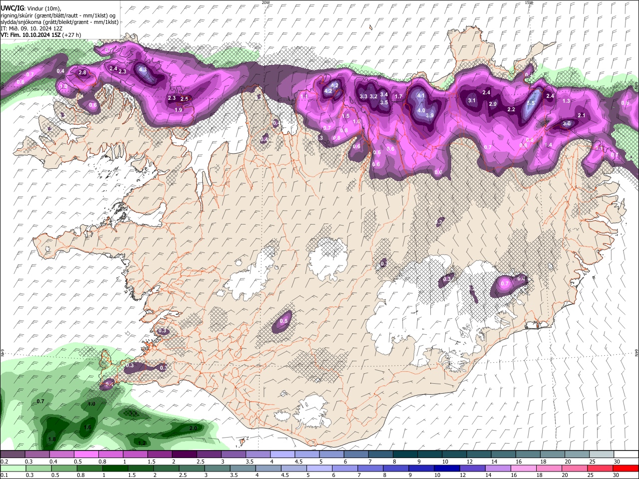Click the '0.2' label on the purple snow scale
Image resolution: width=639 pixels, height=479 pixels.
point(4,462)
